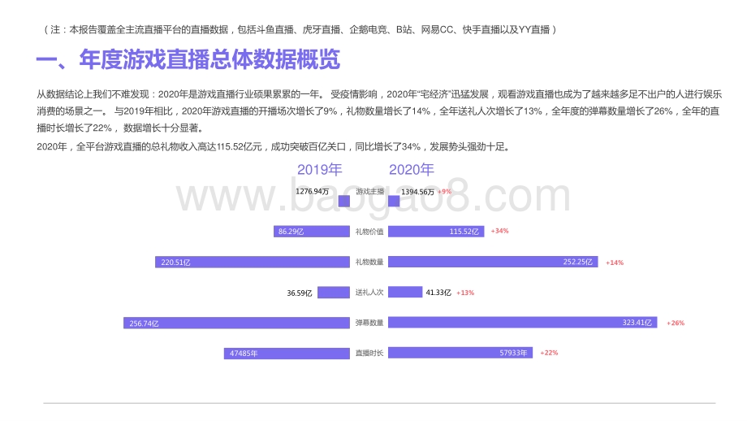Click the 2020 送礼人次 bar
Viewport: 747px width, 421px height.
(405, 292)
